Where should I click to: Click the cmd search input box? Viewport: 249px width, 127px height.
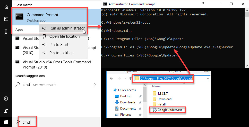click(57, 122)
